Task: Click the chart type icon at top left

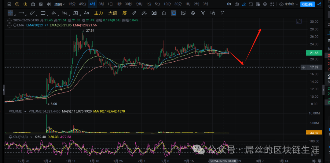Action: [x=9, y=4]
